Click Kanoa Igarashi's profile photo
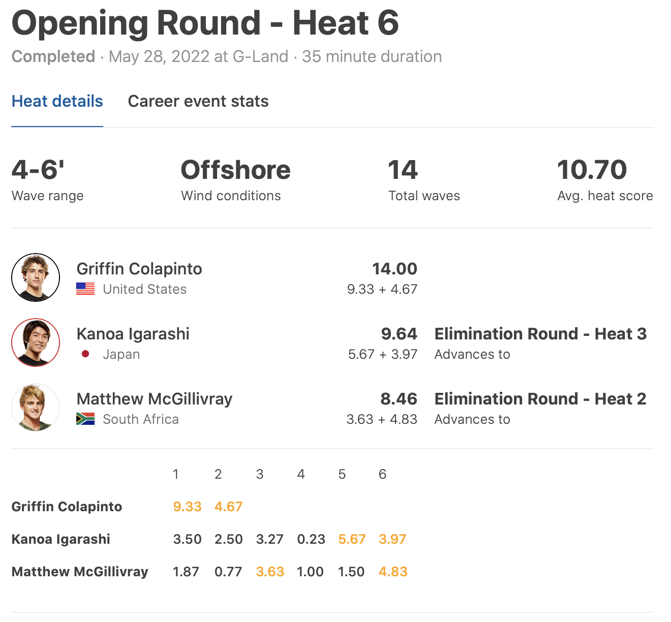 pyautogui.click(x=36, y=343)
